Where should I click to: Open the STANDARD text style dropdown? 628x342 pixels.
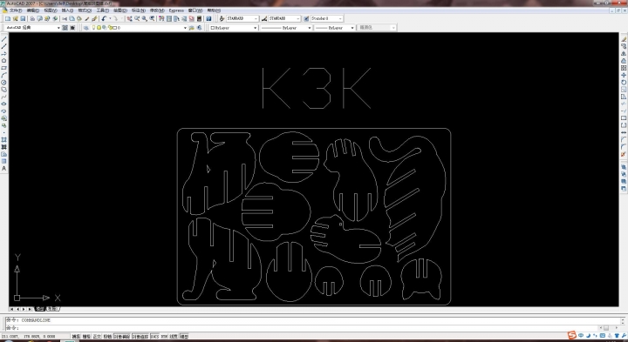(x=242, y=19)
